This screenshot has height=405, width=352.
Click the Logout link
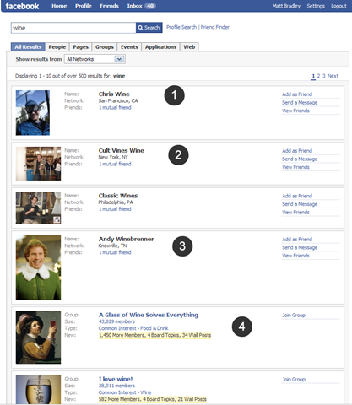click(338, 6)
